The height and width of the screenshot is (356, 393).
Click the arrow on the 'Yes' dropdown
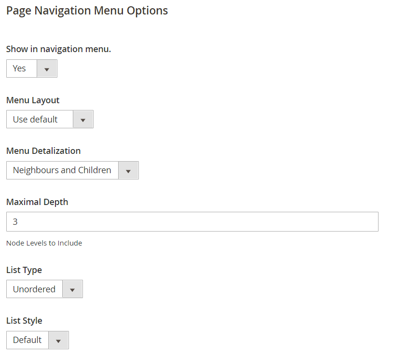pyautogui.click(x=47, y=68)
